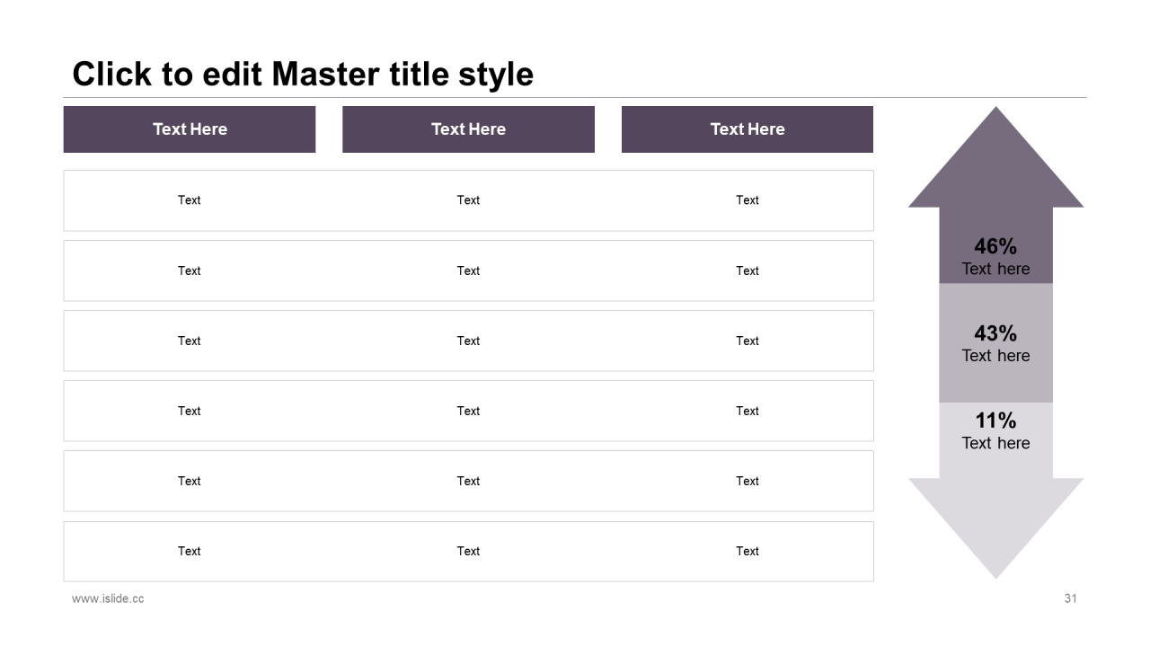Viewport: 1150px width, 647px height.
Task: Click first row's 'Text' in the middle column
Action: click(468, 200)
